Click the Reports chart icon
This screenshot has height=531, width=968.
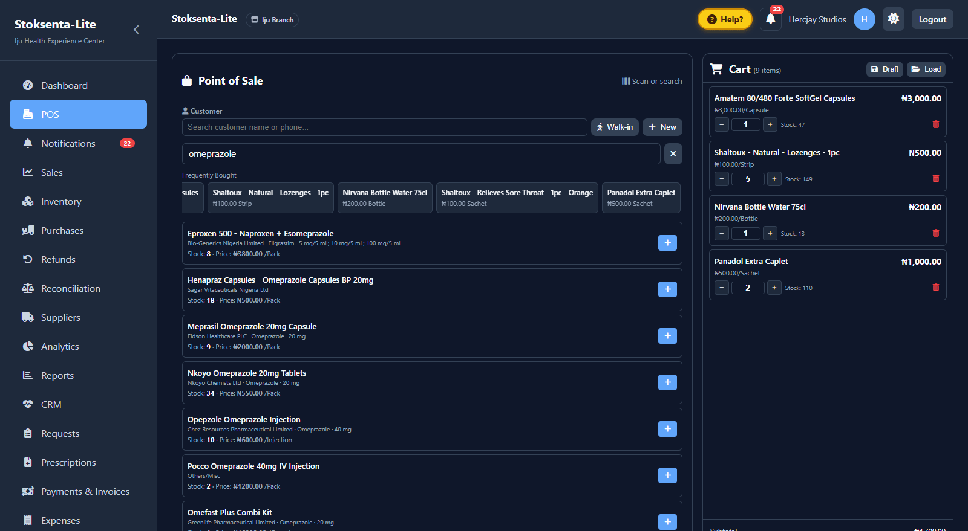[x=28, y=375]
